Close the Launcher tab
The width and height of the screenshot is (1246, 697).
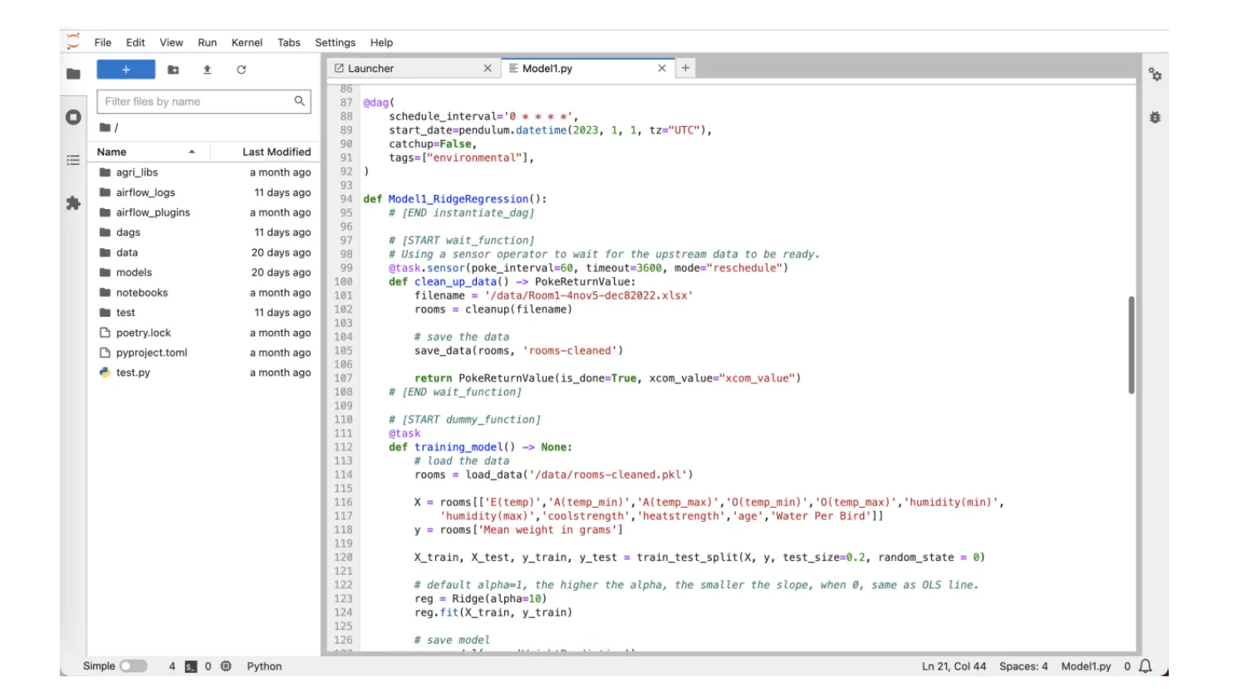click(x=488, y=69)
